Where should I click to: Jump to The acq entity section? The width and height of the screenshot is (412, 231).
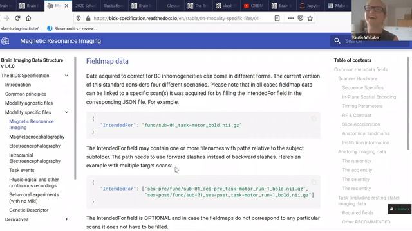[357, 170]
